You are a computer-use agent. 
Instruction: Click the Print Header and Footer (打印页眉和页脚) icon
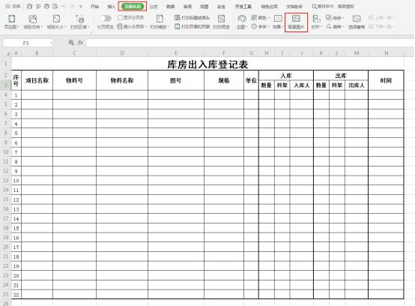178,26
